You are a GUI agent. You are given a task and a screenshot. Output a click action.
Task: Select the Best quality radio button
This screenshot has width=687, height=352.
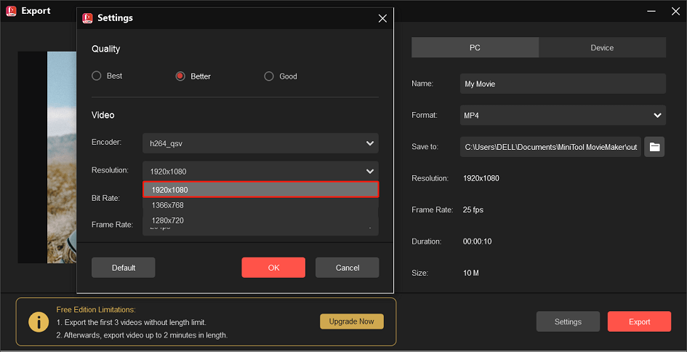point(97,76)
